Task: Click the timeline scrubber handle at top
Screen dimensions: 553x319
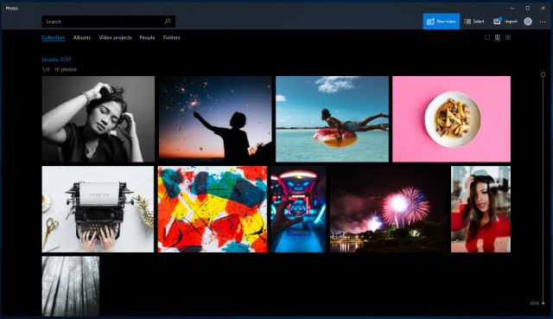Action: (x=543, y=74)
